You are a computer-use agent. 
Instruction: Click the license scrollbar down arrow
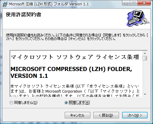145,94
